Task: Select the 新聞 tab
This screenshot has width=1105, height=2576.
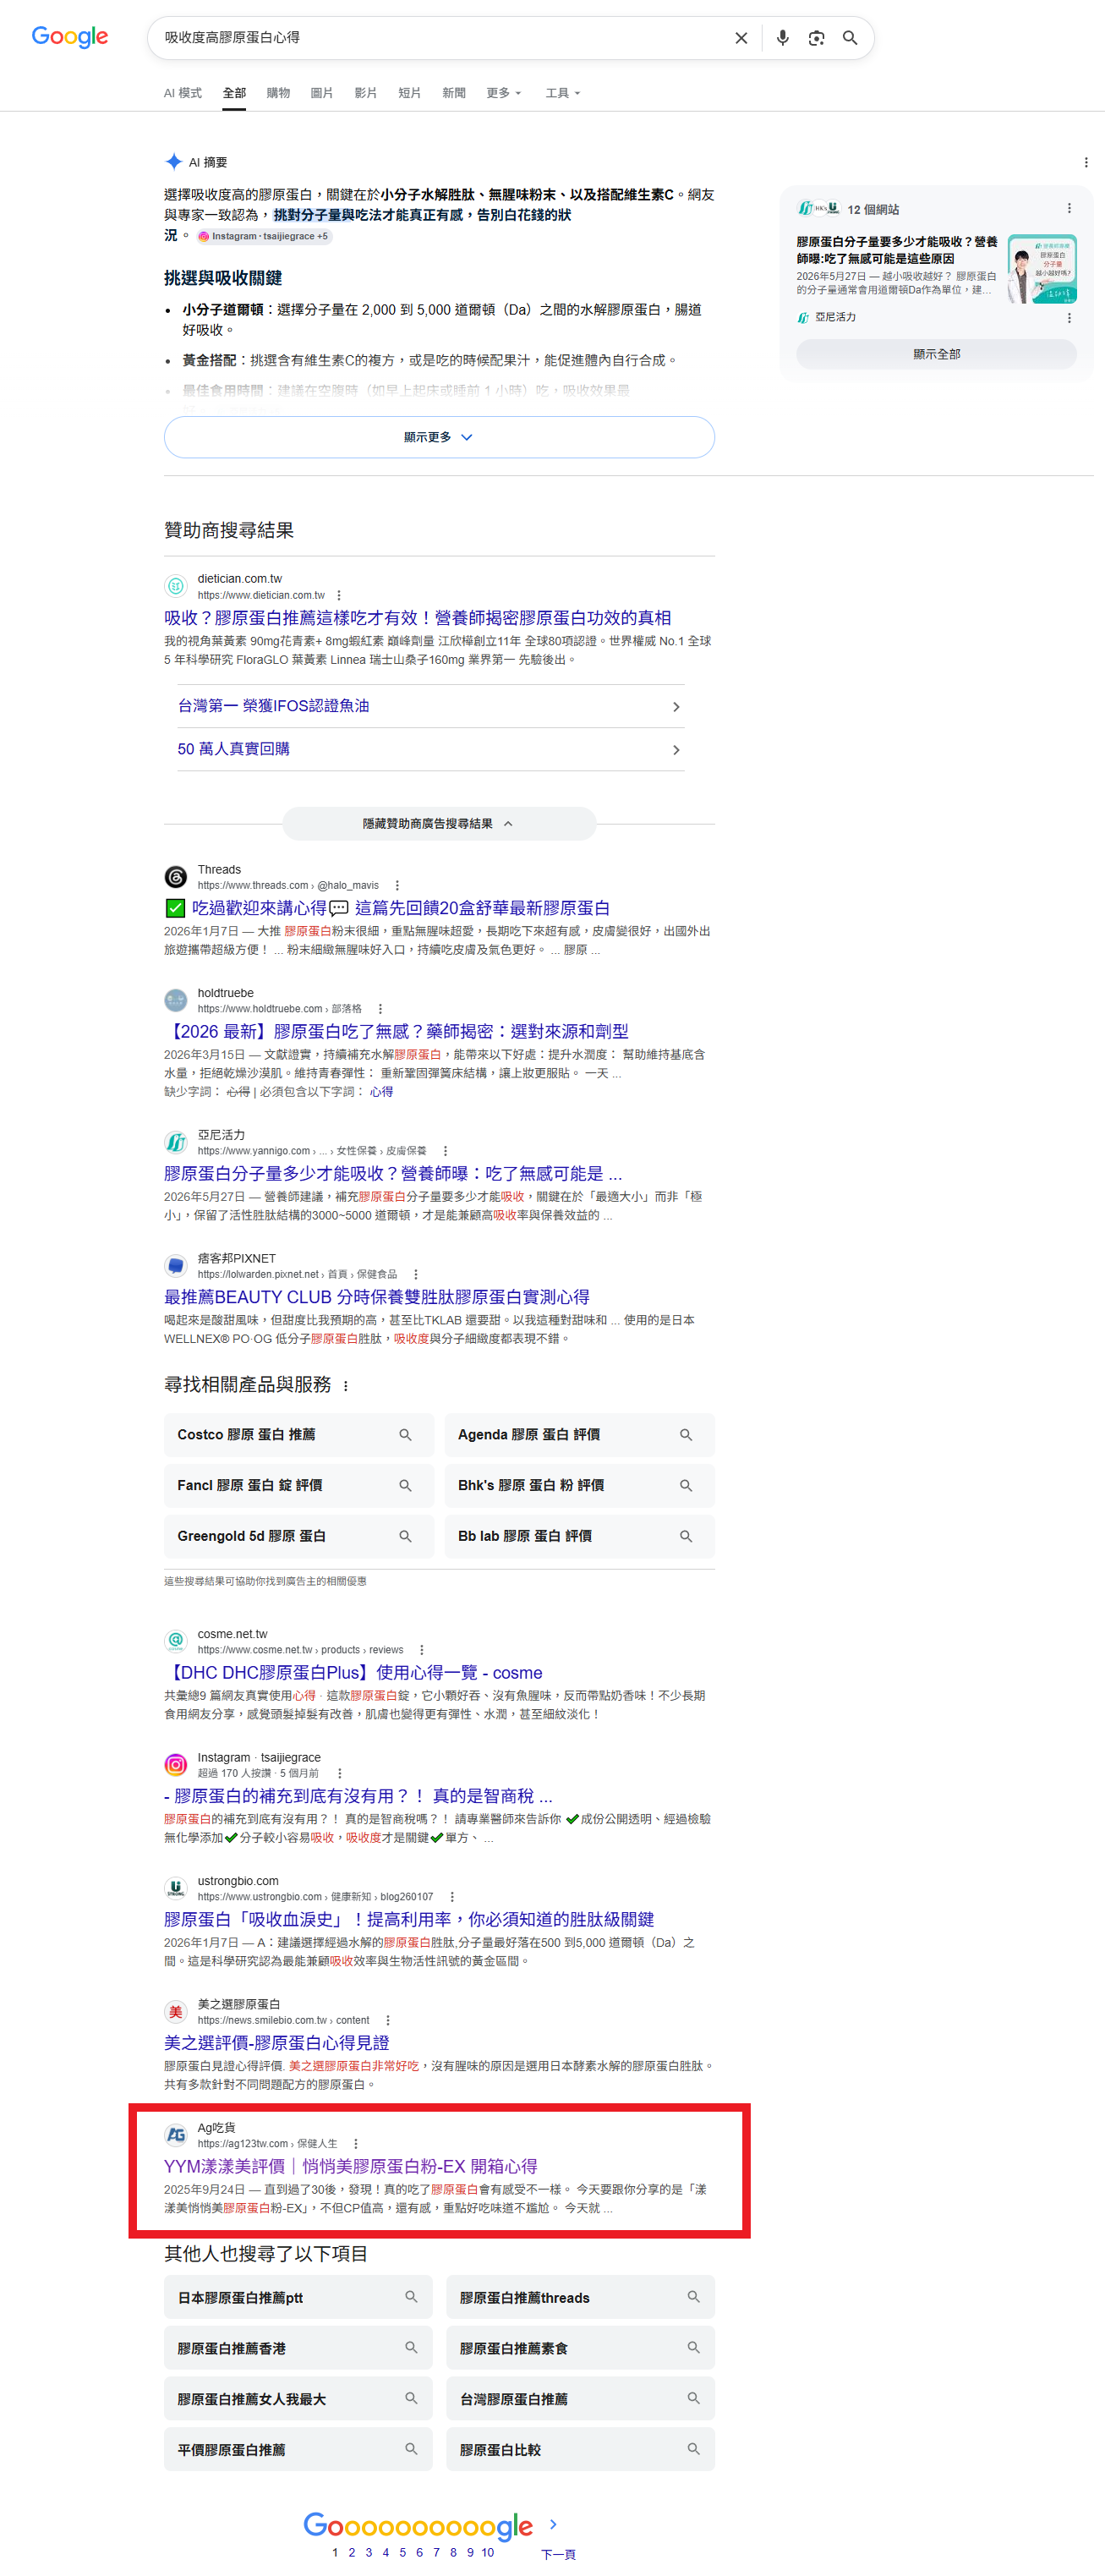Action: point(454,93)
